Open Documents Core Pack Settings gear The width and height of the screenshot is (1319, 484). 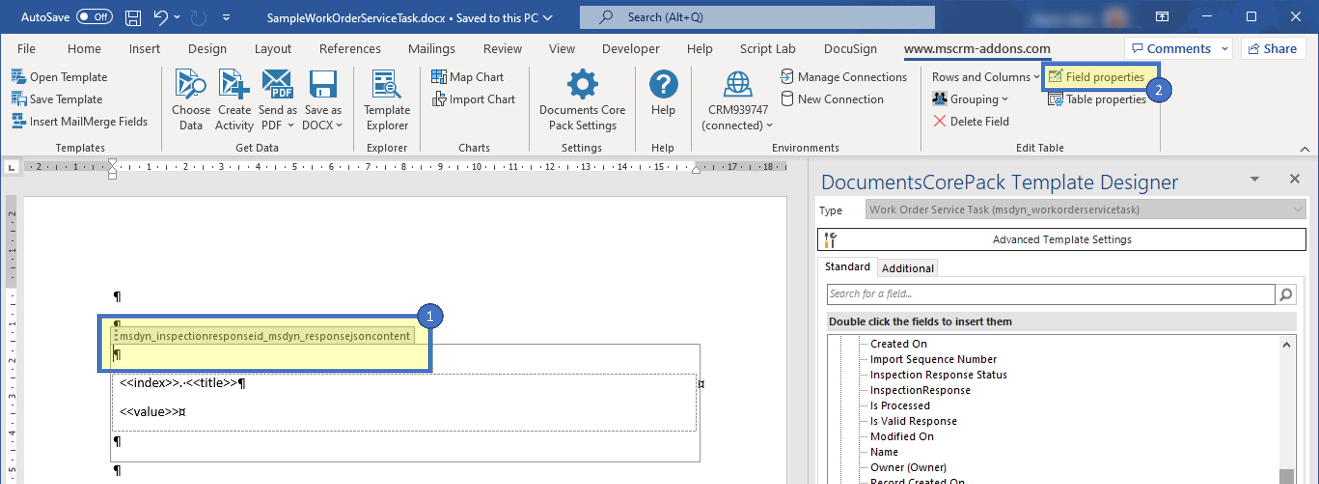(582, 85)
